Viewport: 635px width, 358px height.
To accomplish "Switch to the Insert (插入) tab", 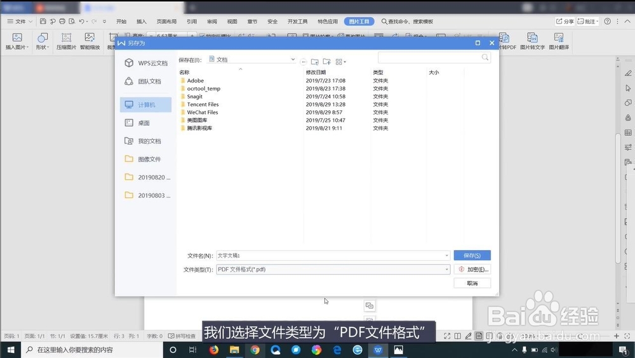I will click(x=142, y=22).
